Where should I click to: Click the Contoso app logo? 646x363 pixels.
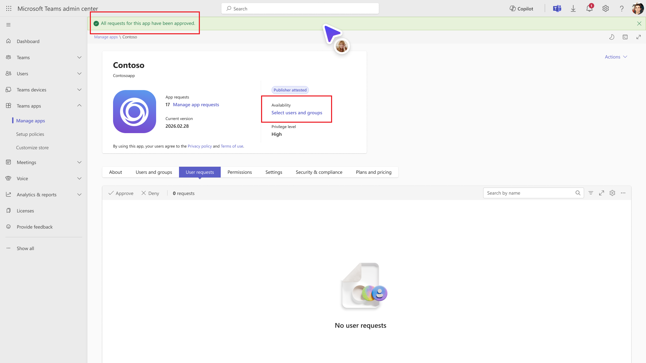(x=135, y=112)
